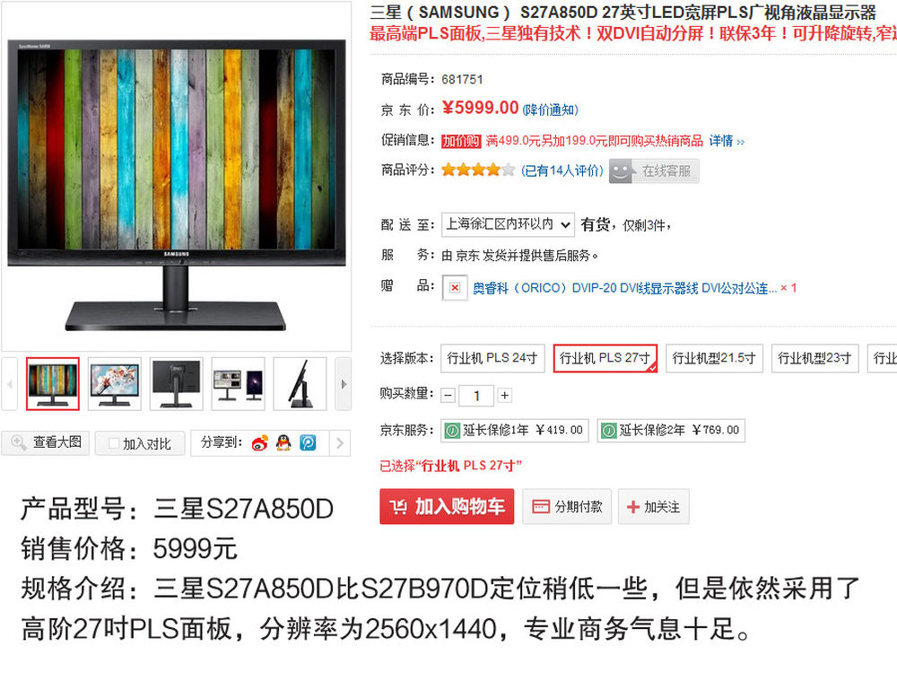Viewport: 897px width, 673px height.
Task: Share via blue Tencent Weibo icon
Action: tap(308, 443)
